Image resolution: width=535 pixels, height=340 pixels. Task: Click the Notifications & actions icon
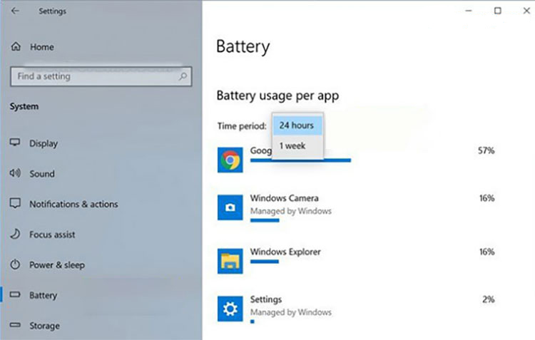point(15,203)
